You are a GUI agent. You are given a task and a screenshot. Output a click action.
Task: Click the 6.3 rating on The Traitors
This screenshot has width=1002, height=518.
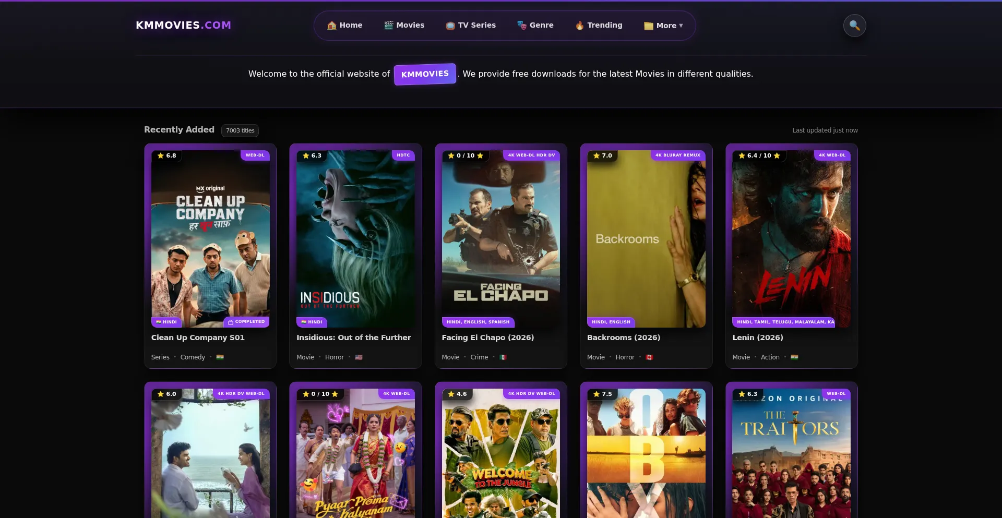click(x=748, y=394)
